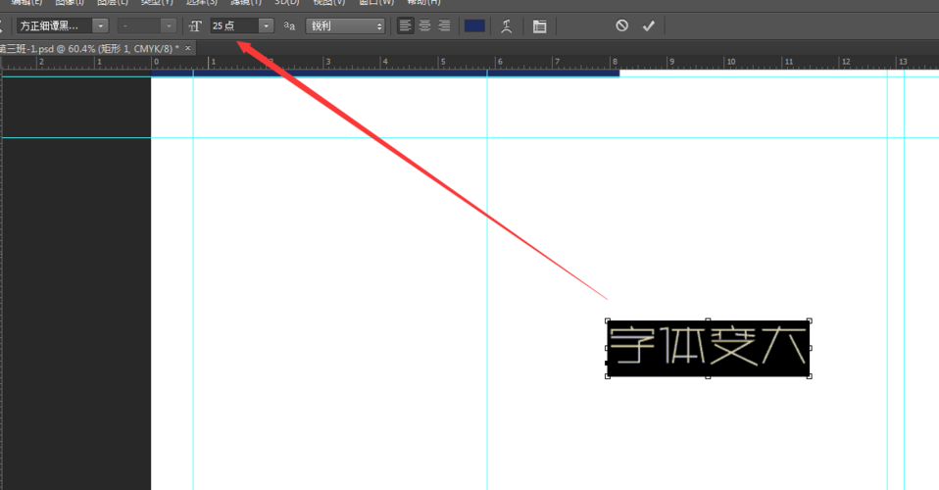
Task: Open the 图像(I) menu
Action: (70, 2)
